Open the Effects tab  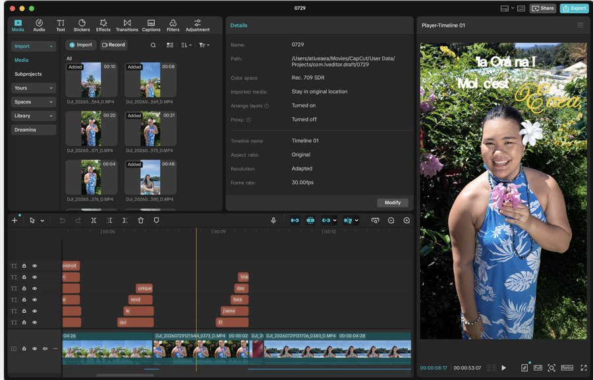tap(103, 25)
